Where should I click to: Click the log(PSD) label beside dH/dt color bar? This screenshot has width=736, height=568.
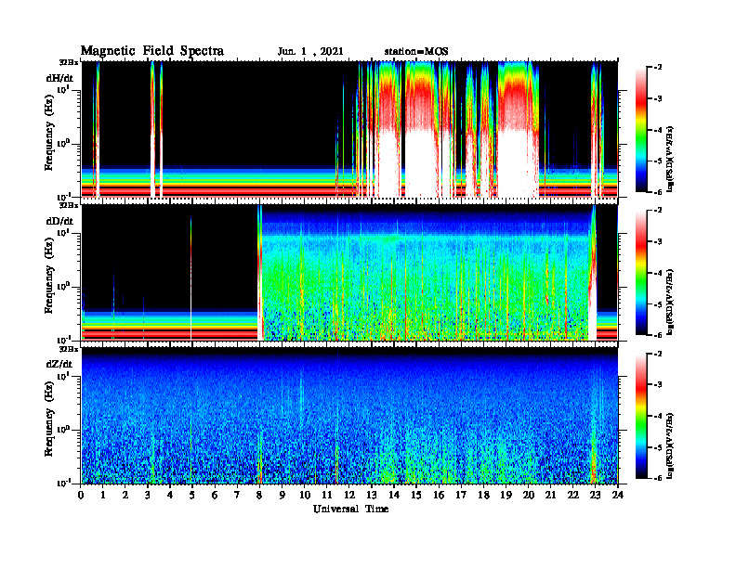click(x=670, y=159)
